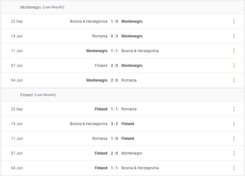Open three-dot menu for Montenegro 1:1 Bosnia & Herzegovina
The width and height of the screenshot is (245, 176).
(x=234, y=51)
